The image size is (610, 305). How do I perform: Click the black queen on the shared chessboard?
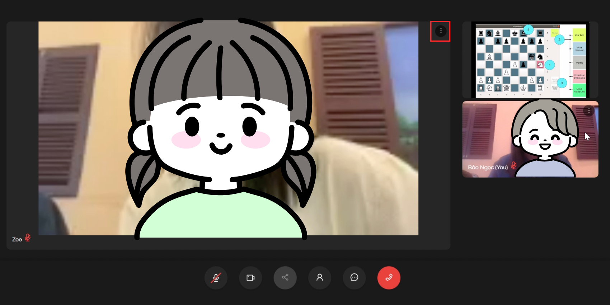531,56
